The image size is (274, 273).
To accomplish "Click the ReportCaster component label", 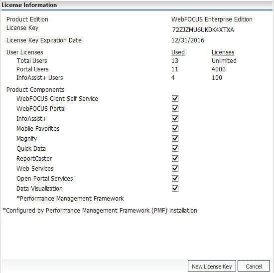I will coord(34,159).
